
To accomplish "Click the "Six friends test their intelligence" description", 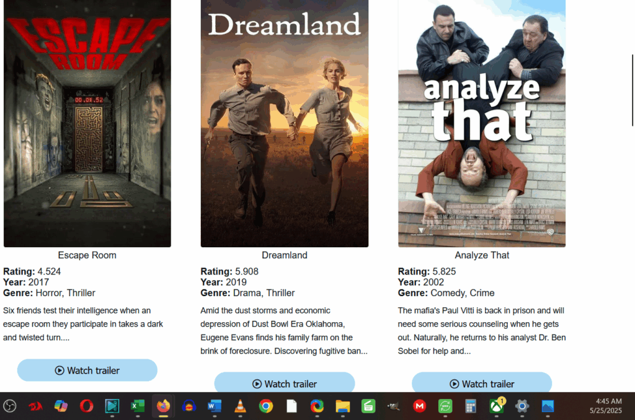I will coord(83,324).
